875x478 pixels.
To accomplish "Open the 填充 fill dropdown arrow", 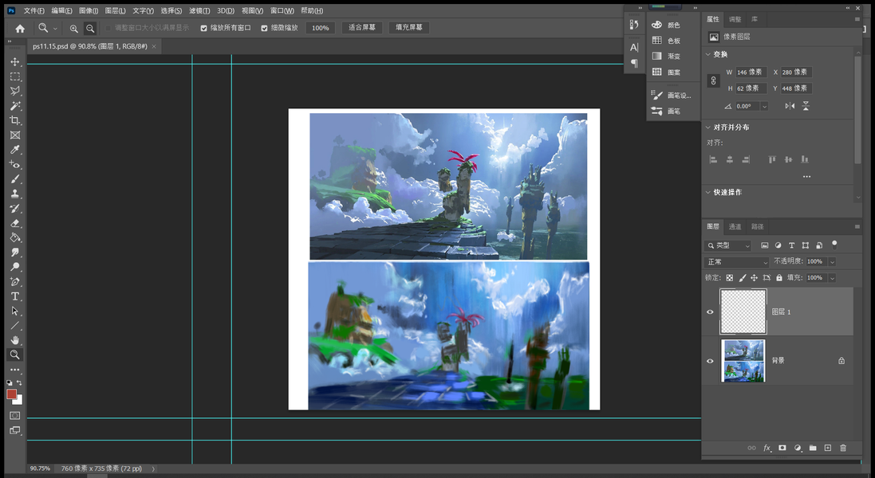I will click(832, 277).
